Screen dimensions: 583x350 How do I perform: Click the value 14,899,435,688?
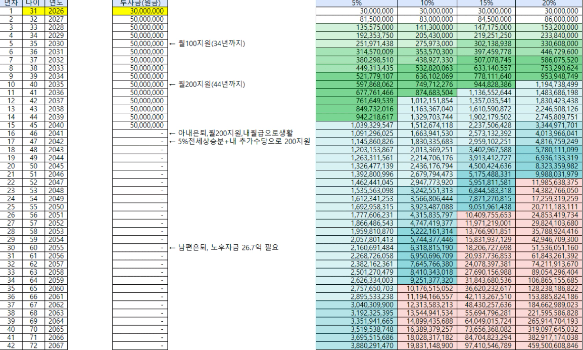[x=427, y=321]
